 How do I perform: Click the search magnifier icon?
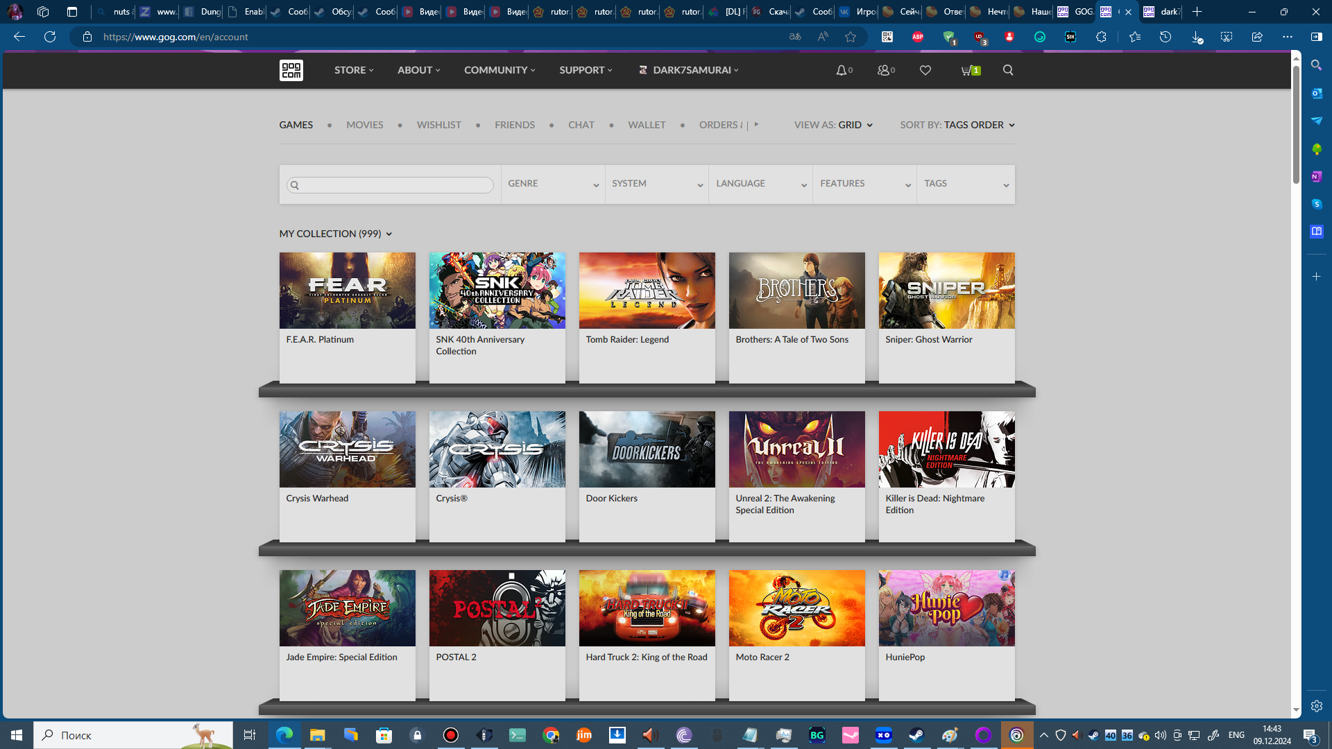click(x=1008, y=71)
